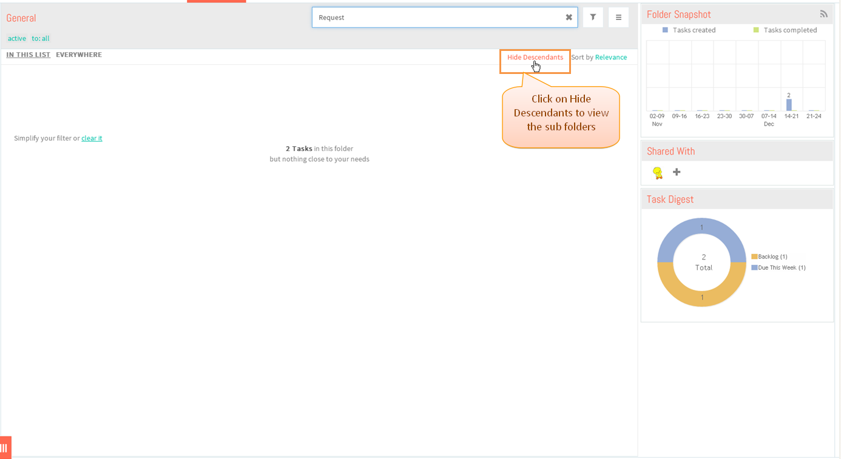Click the yellow user avatar in Shared With
841x459 pixels.
[658, 173]
